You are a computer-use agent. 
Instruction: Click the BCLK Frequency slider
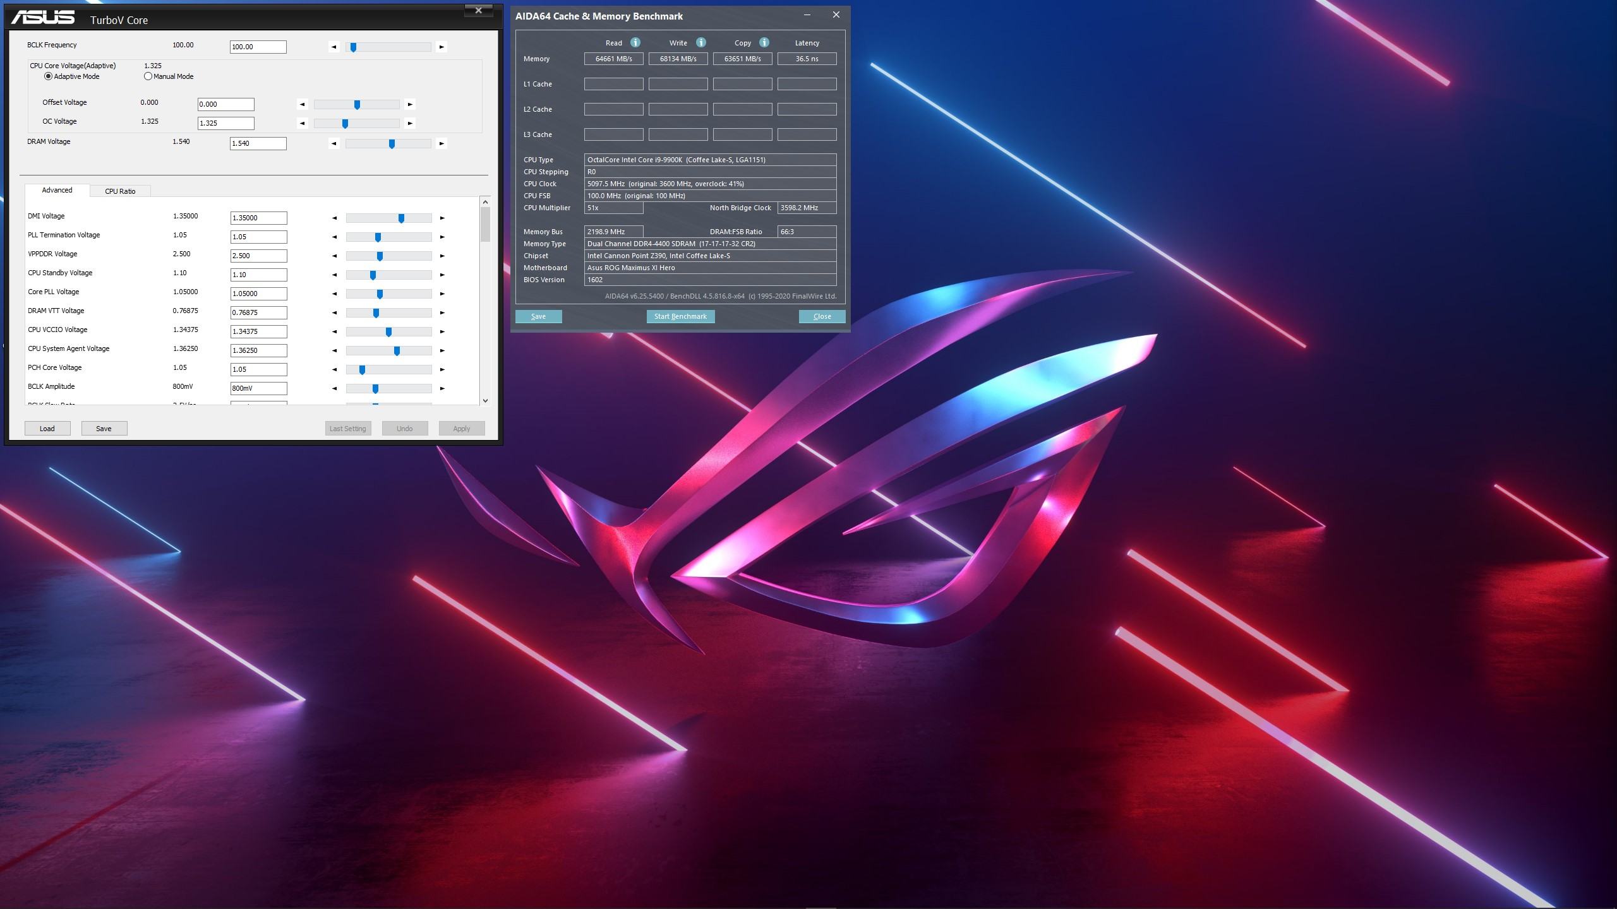point(388,47)
